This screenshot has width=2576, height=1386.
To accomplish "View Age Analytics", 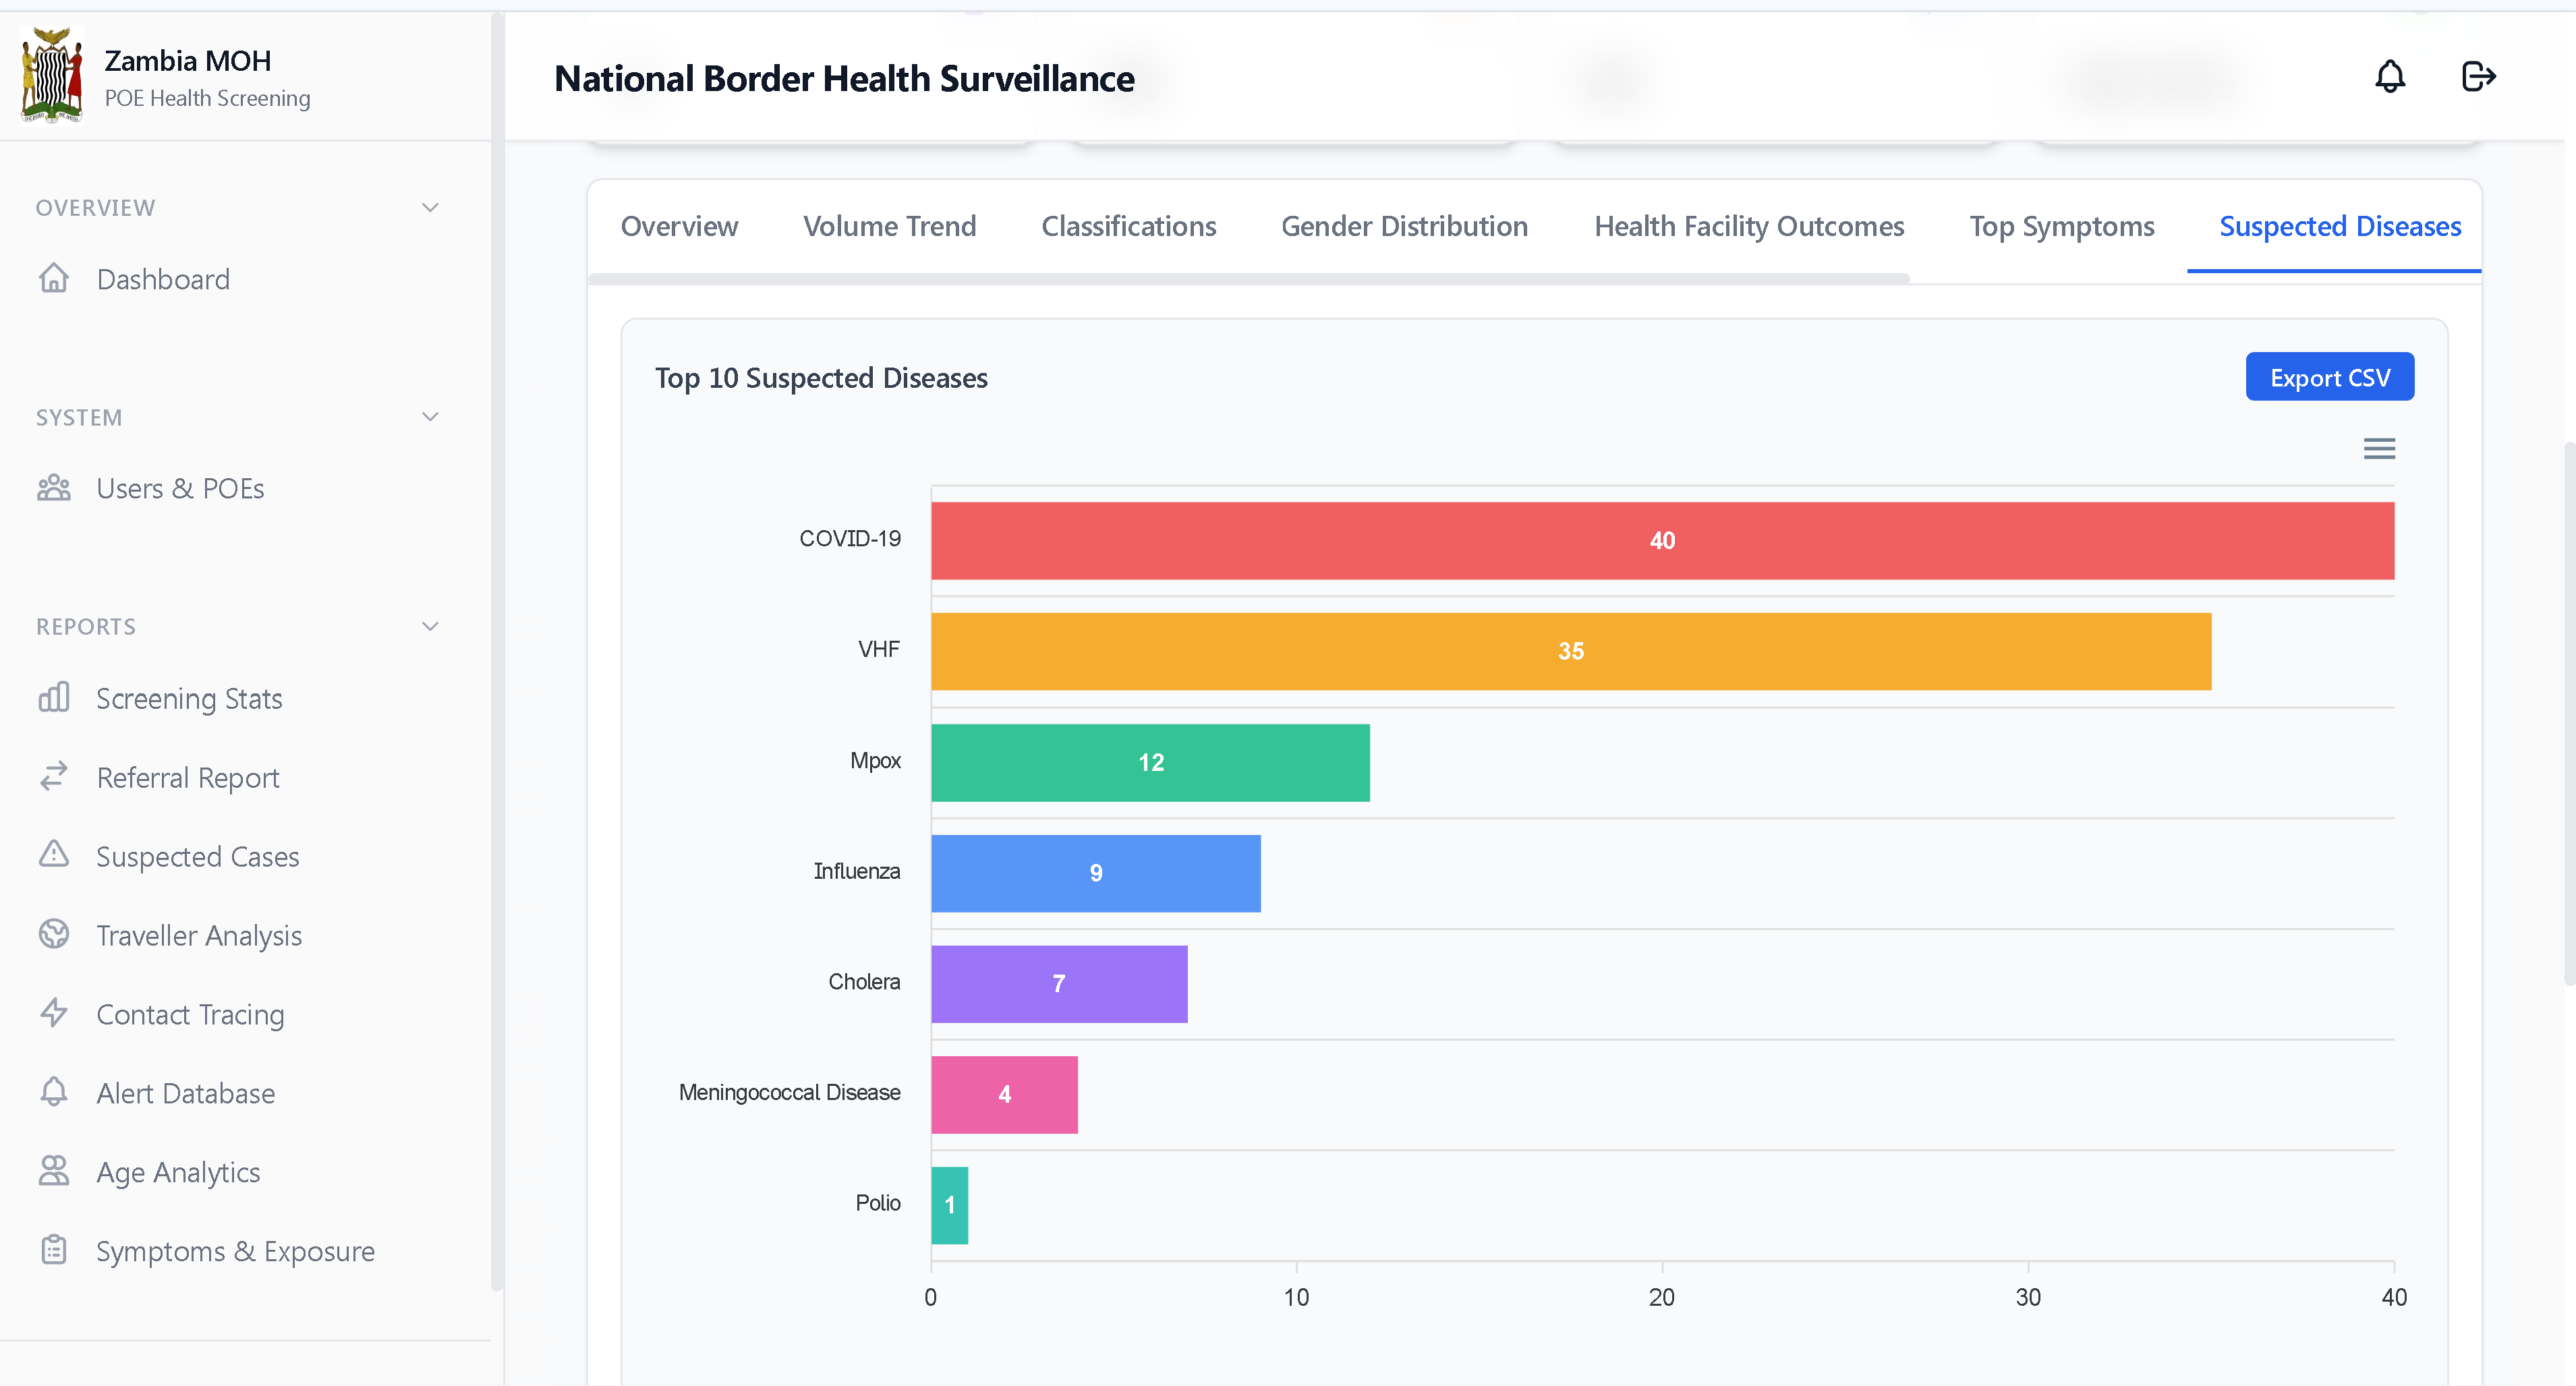I will [178, 1172].
